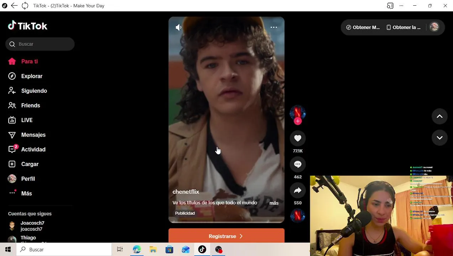Open Microsoft Store from the taskbar
This screenshot has height=256, width=453.
tap(169, 250)
